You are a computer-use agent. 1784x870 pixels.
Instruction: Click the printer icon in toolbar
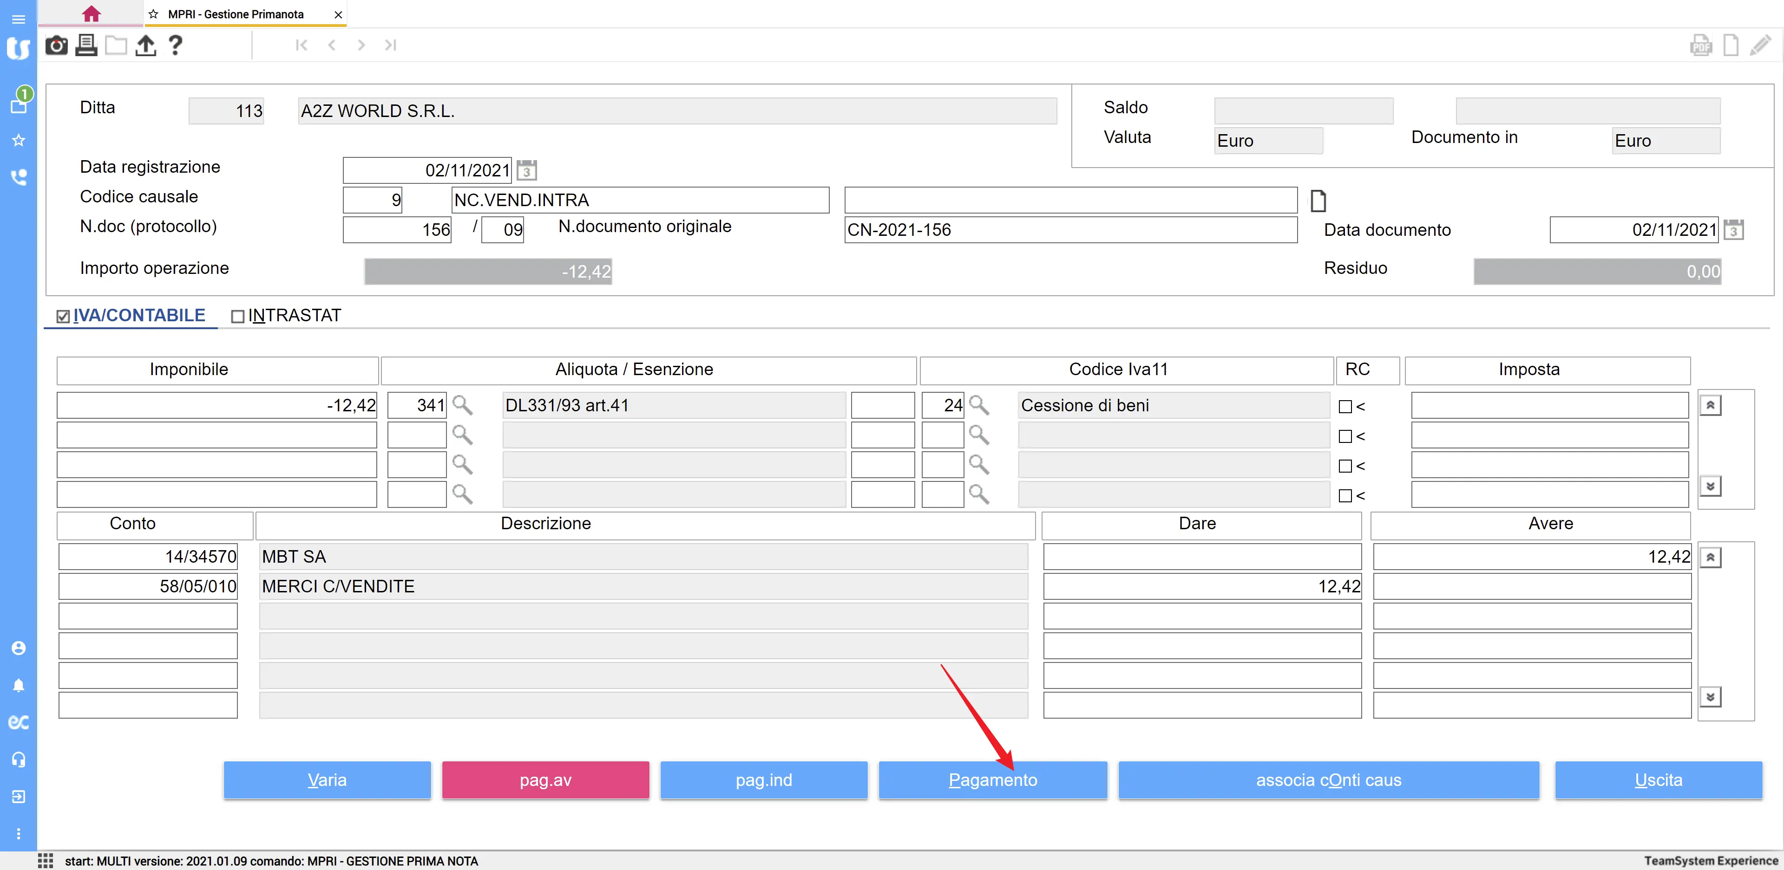(86, 45)
